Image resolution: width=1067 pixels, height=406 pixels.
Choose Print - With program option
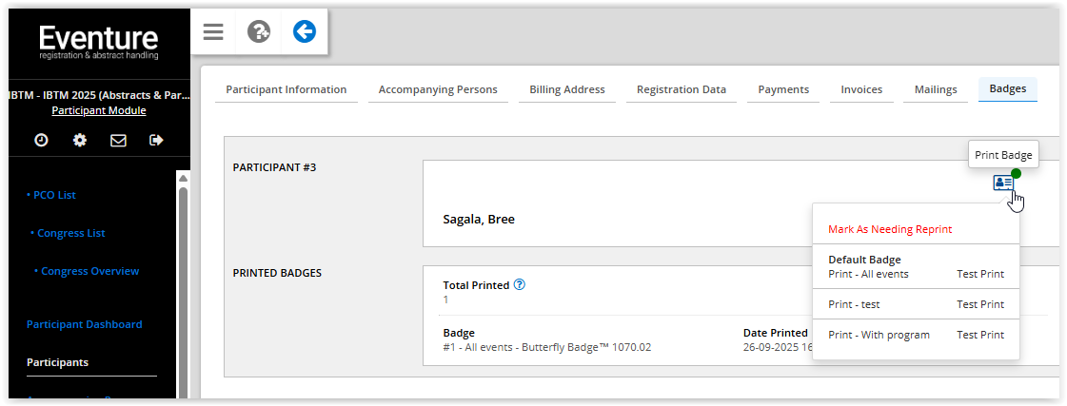click(x=879, y=335)
